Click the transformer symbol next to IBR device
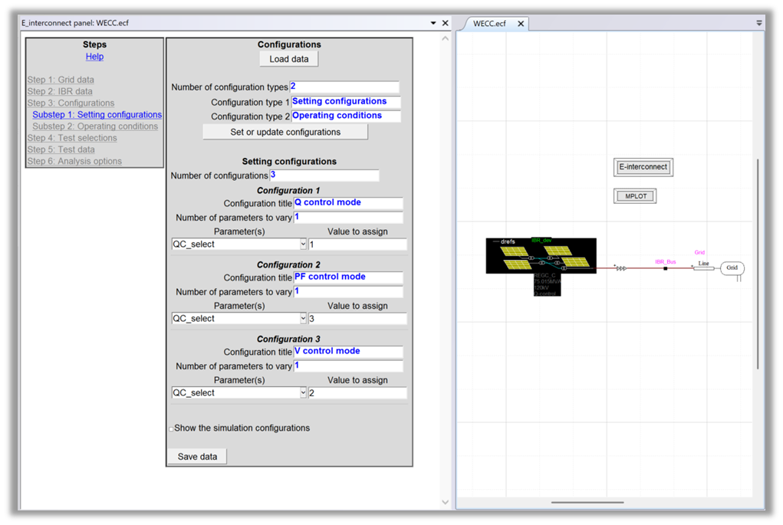 click(621, 268)
